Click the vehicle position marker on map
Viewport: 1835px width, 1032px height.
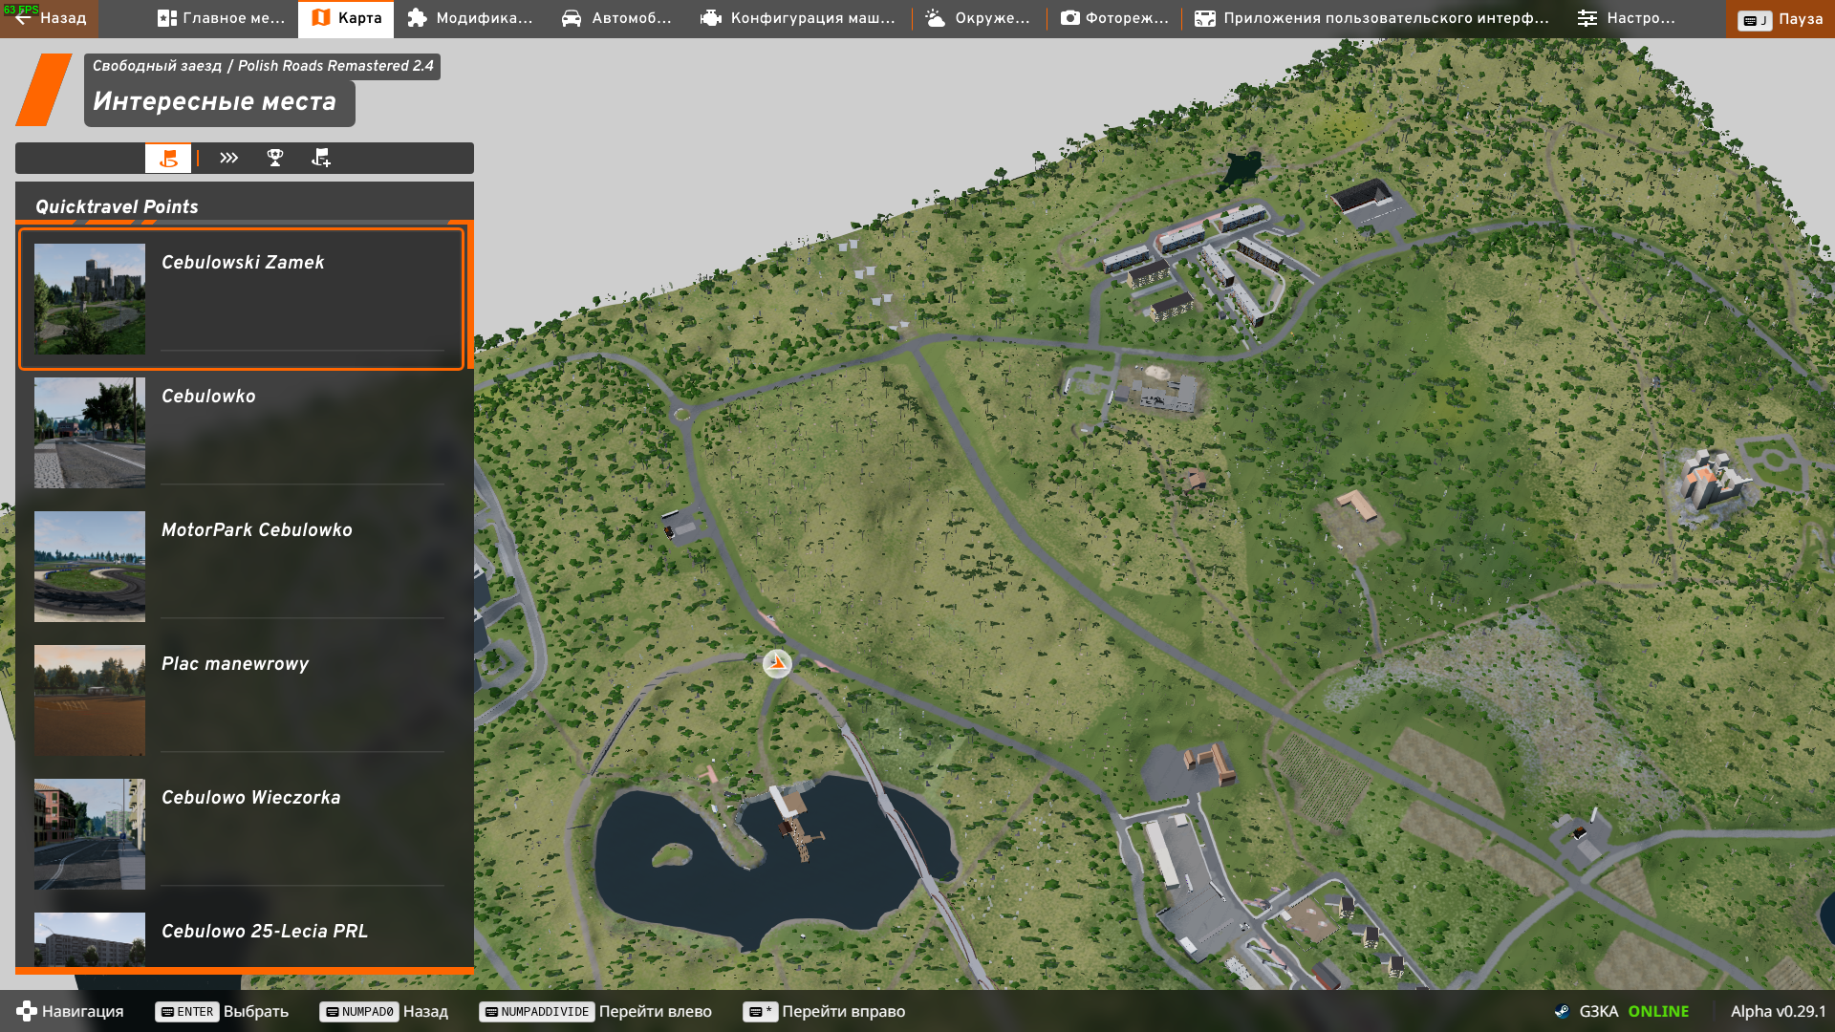click(x=777, y=663)
